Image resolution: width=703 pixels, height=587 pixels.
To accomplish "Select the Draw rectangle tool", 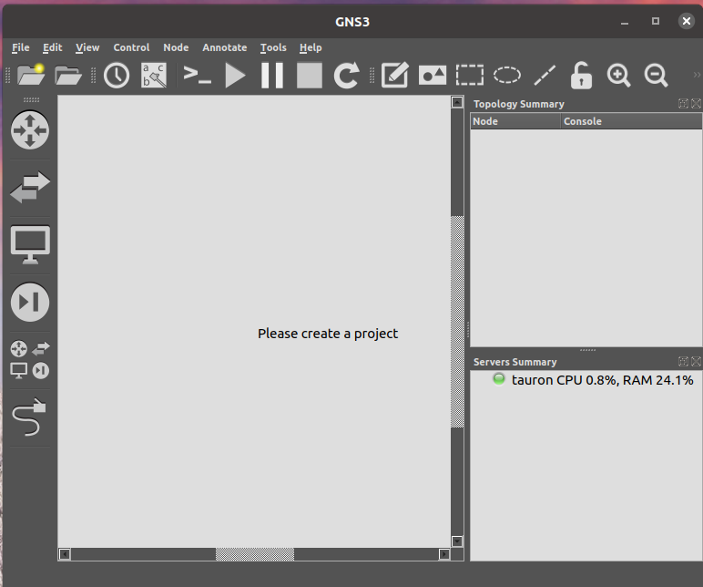I will [470, 75].
